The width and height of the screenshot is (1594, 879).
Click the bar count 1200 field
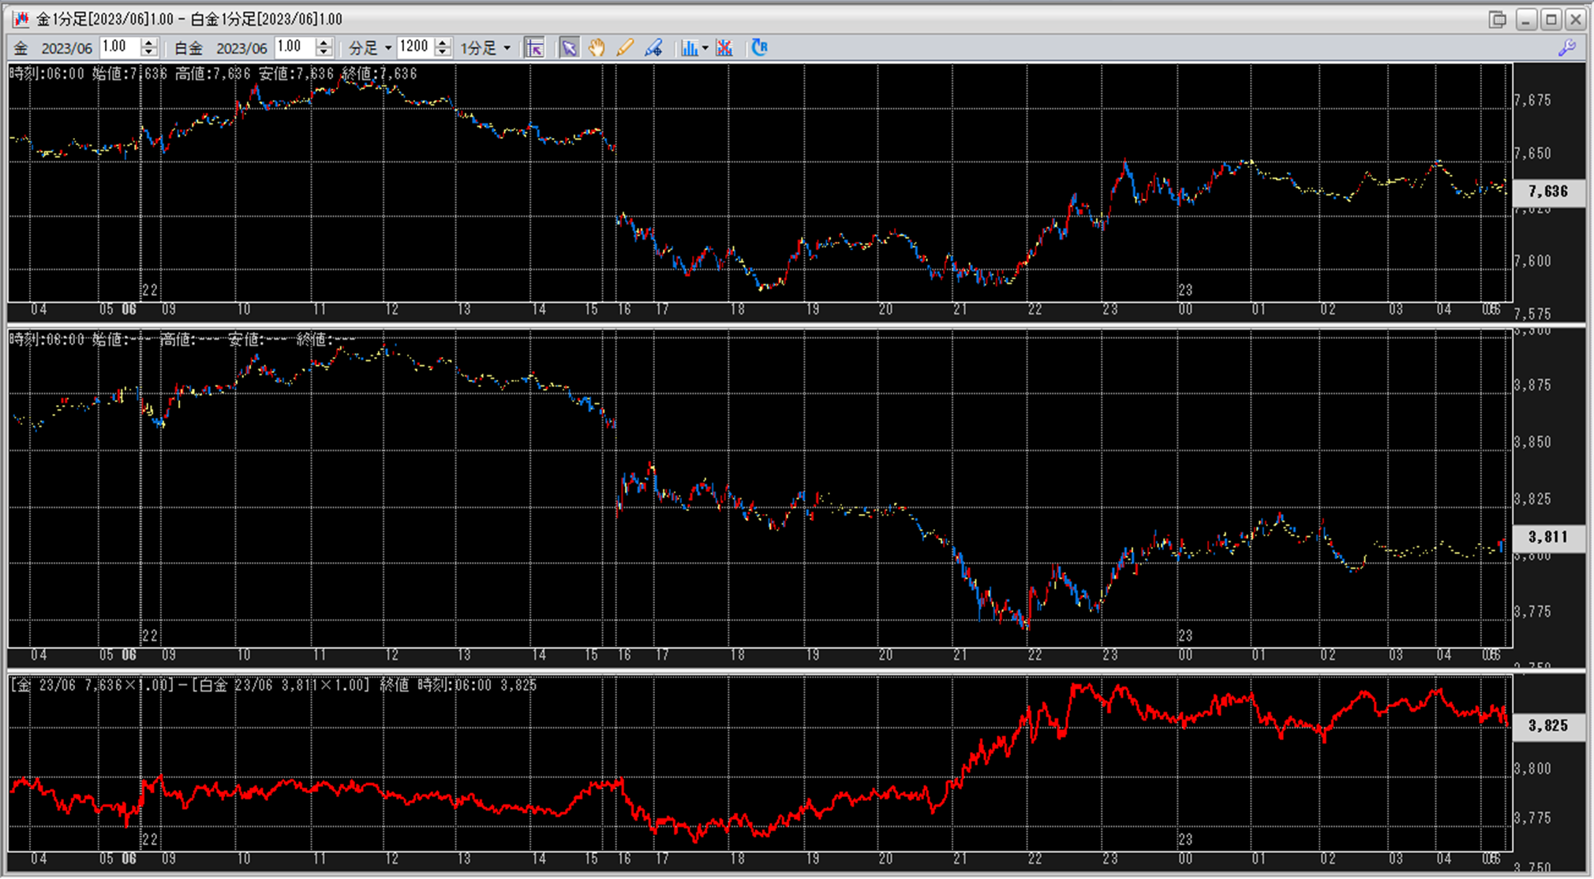click(414, 47)
